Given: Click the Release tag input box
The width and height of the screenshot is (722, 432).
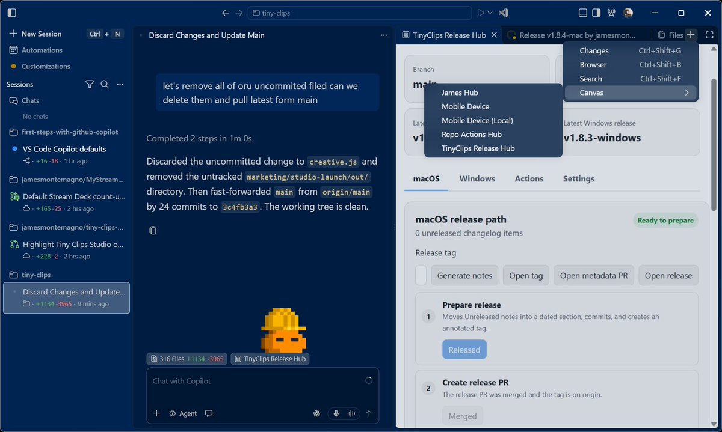Looking at the screenshot, I should click(x=421, y=275).
